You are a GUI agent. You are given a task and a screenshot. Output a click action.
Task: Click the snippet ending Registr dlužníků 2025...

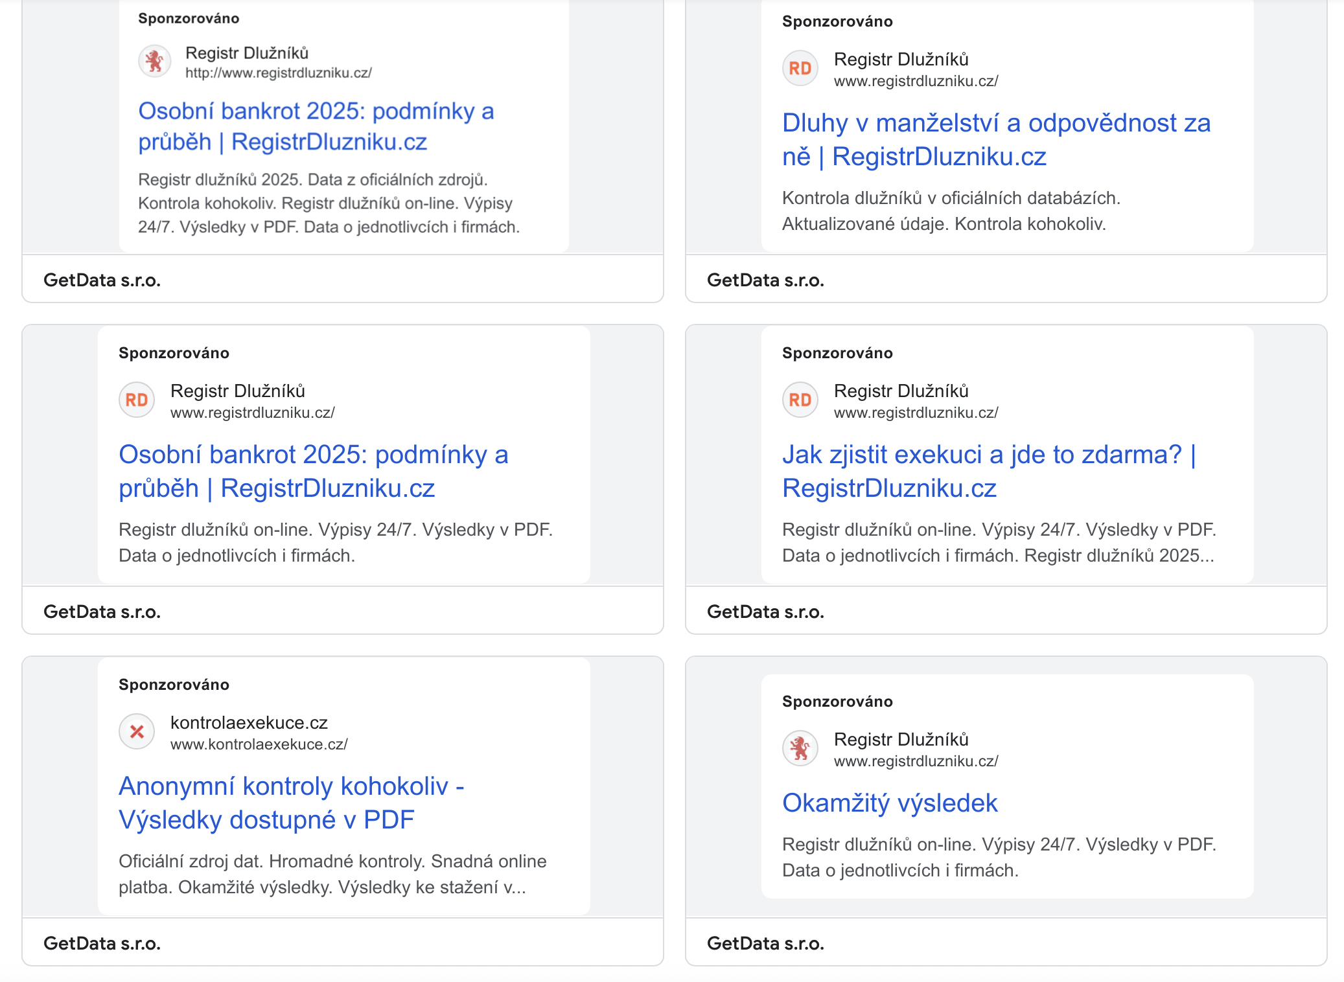coord(999,543)
